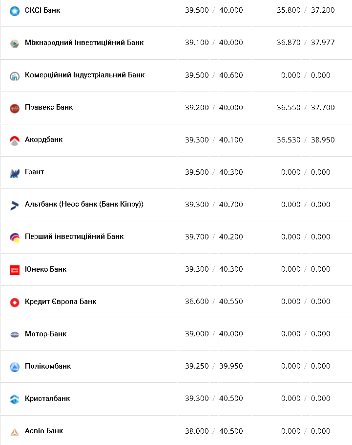Image resolution: width=352 pixels, height=445 pixels.
Task: Click the Юнекс Банк red logo
Action: pos(15,270)
